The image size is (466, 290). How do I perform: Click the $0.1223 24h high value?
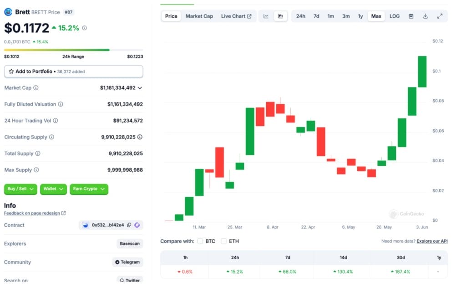point(135,56)
